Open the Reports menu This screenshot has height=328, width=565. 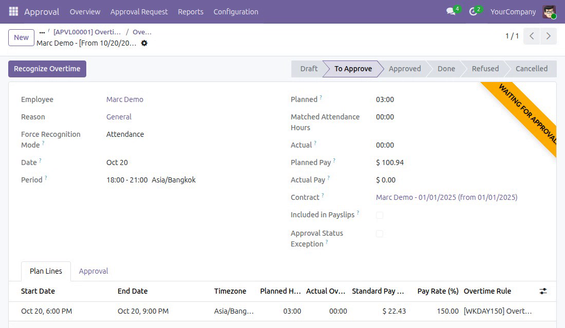click(191, 12)
